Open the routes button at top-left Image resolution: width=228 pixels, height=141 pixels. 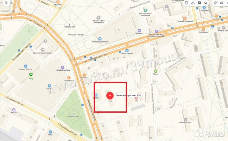click(6, 3)
